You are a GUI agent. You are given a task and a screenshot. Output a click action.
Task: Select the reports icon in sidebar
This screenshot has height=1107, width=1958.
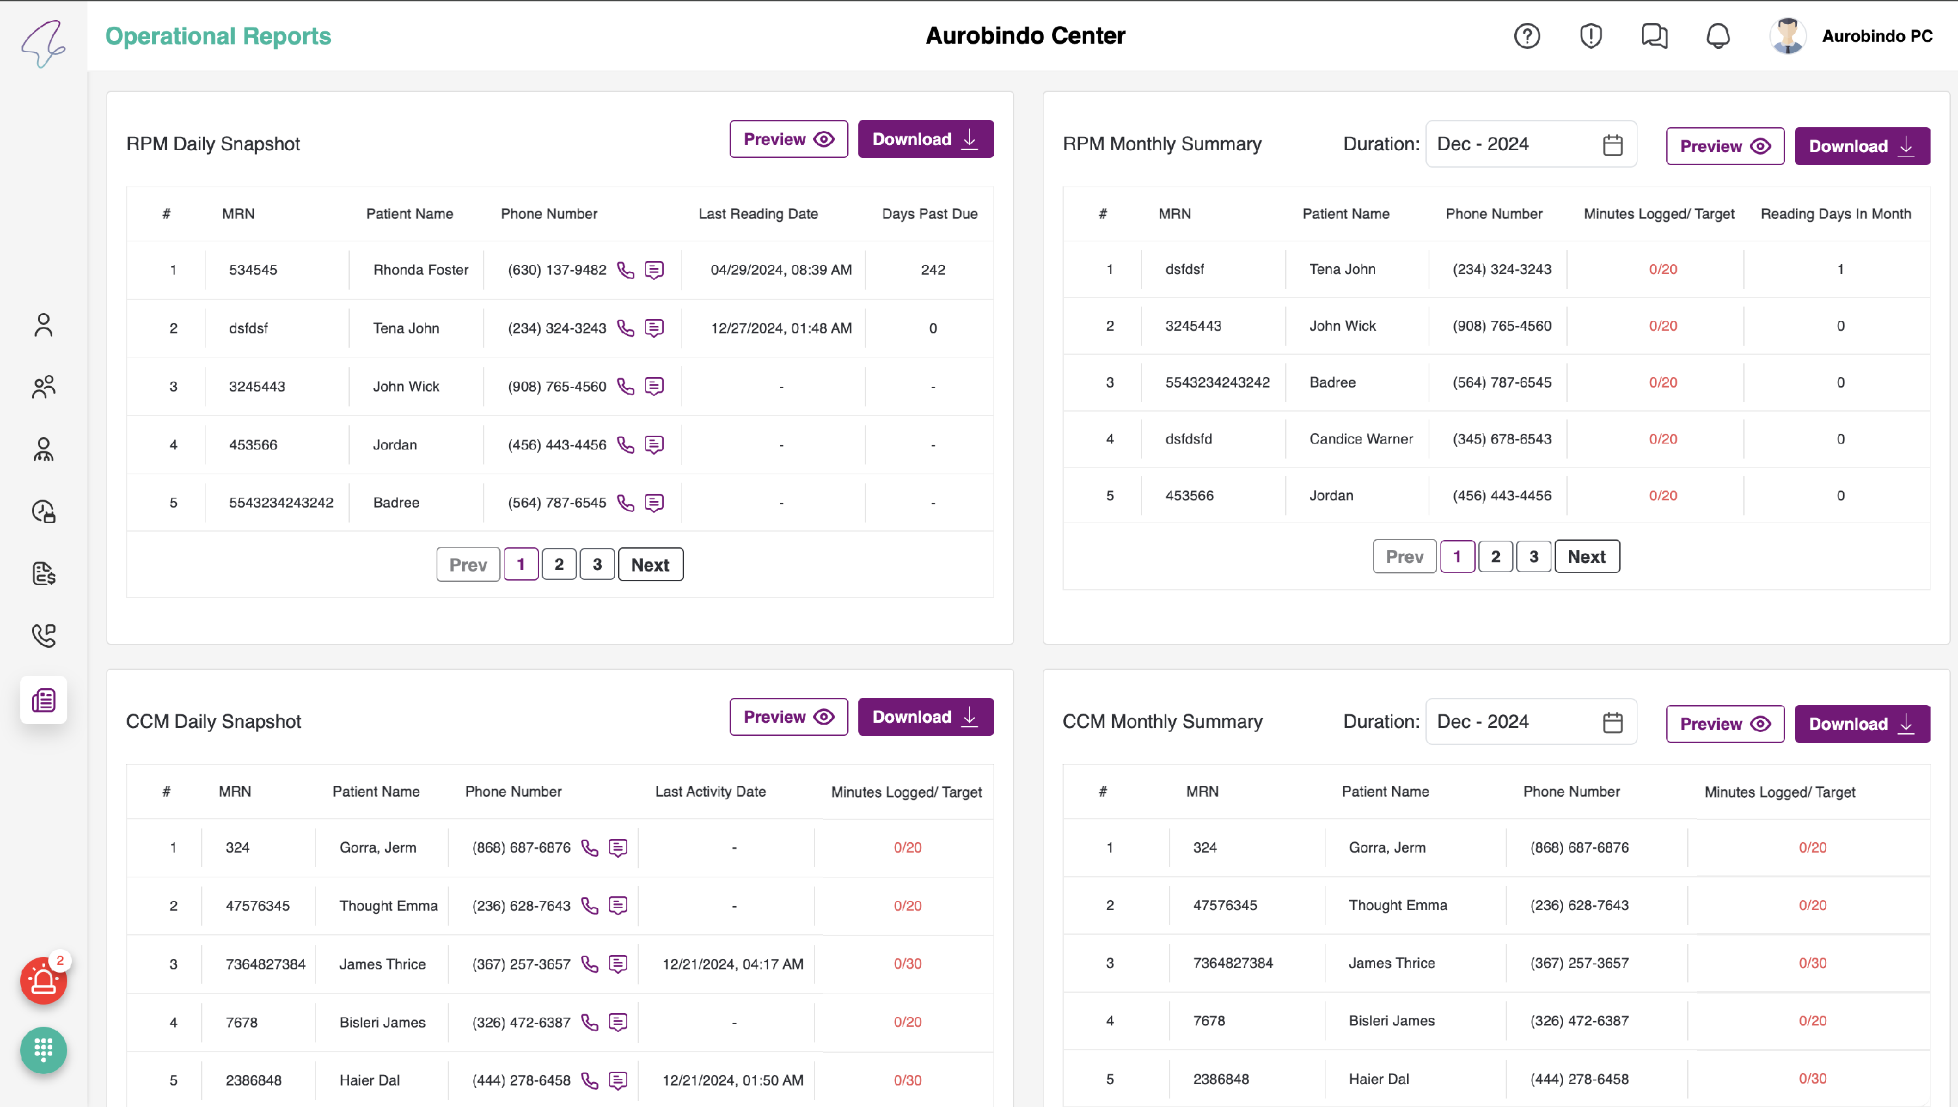[x=43, y=699]
